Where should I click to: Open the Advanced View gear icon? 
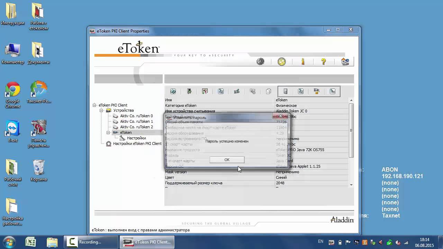coord(260,62)
